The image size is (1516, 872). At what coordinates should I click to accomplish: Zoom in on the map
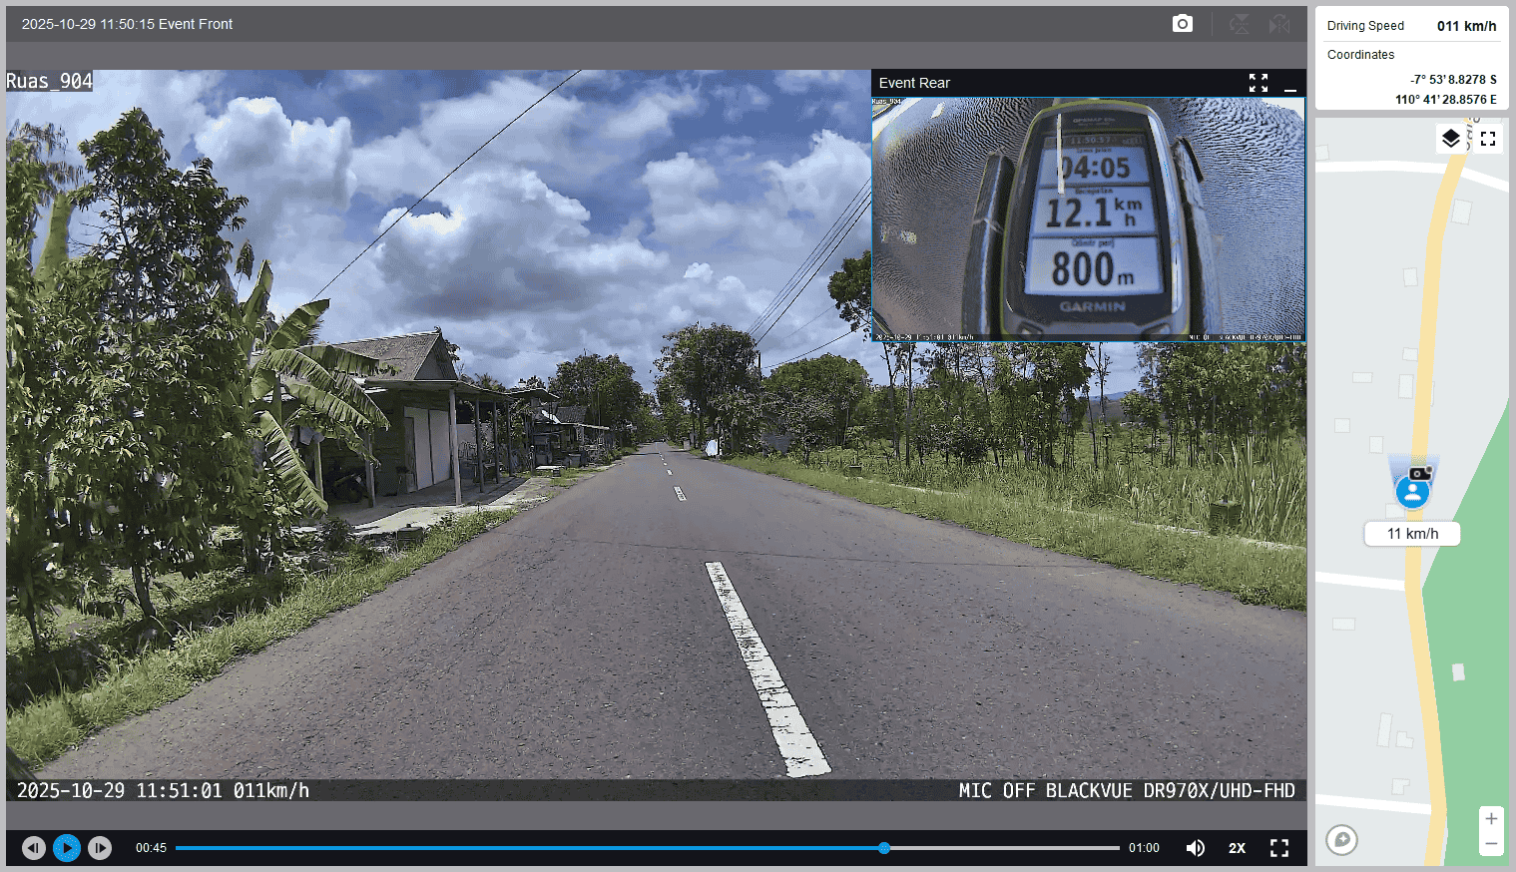point(1491,819)
